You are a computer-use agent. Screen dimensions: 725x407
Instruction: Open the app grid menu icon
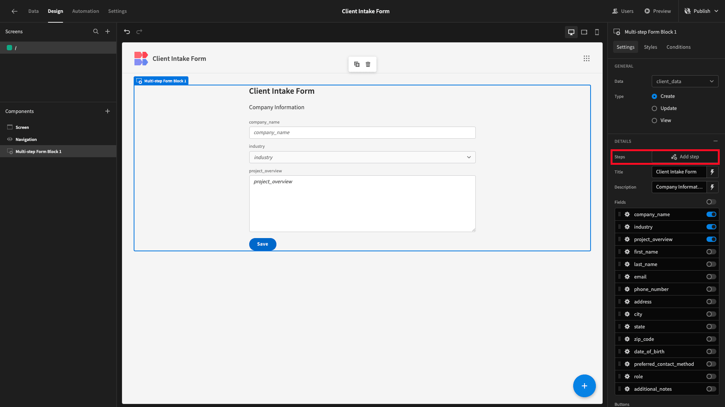pos(586,58)
